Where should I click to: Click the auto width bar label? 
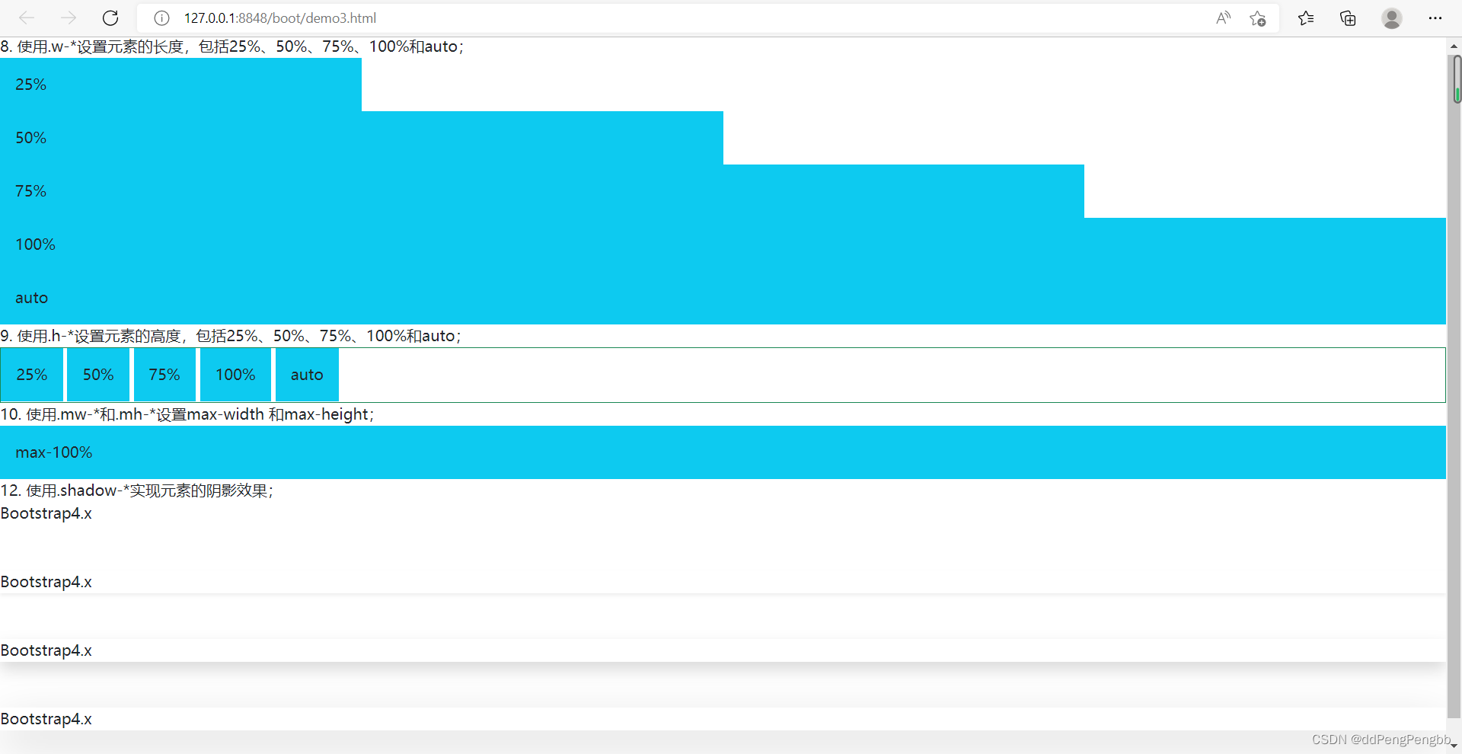(31, 298)
